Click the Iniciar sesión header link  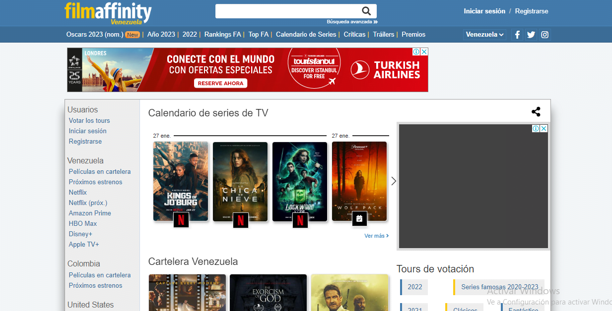484,11
